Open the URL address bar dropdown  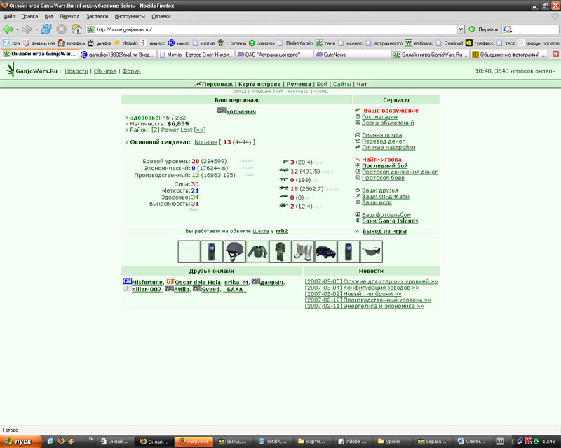(461, 29)
